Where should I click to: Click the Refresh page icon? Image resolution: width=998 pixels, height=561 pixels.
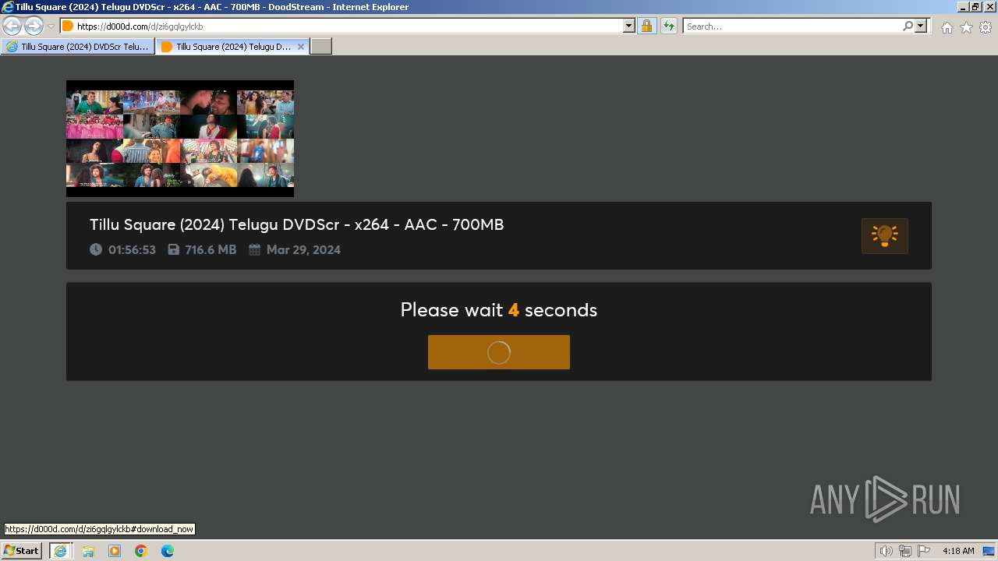668,26
